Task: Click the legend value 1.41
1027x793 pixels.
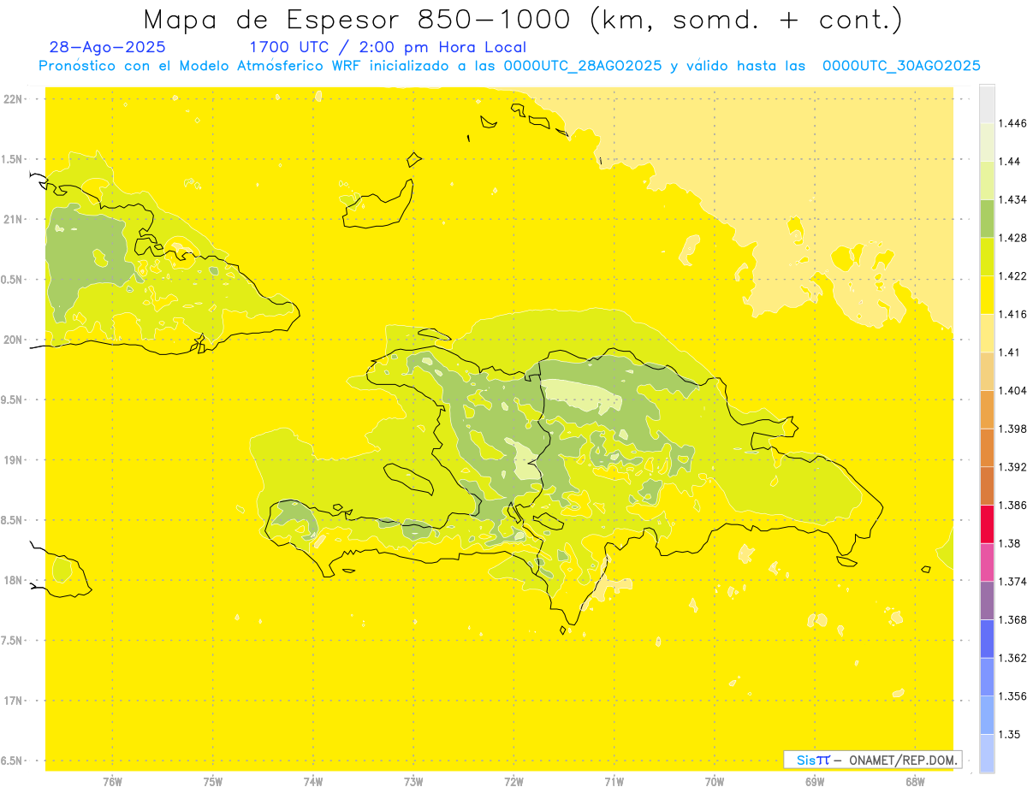Action: (x=1009, y=352)
